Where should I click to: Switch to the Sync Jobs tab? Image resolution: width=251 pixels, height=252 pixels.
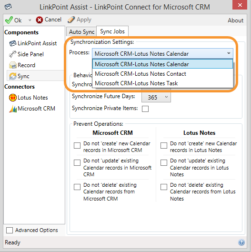click(112, 31)
